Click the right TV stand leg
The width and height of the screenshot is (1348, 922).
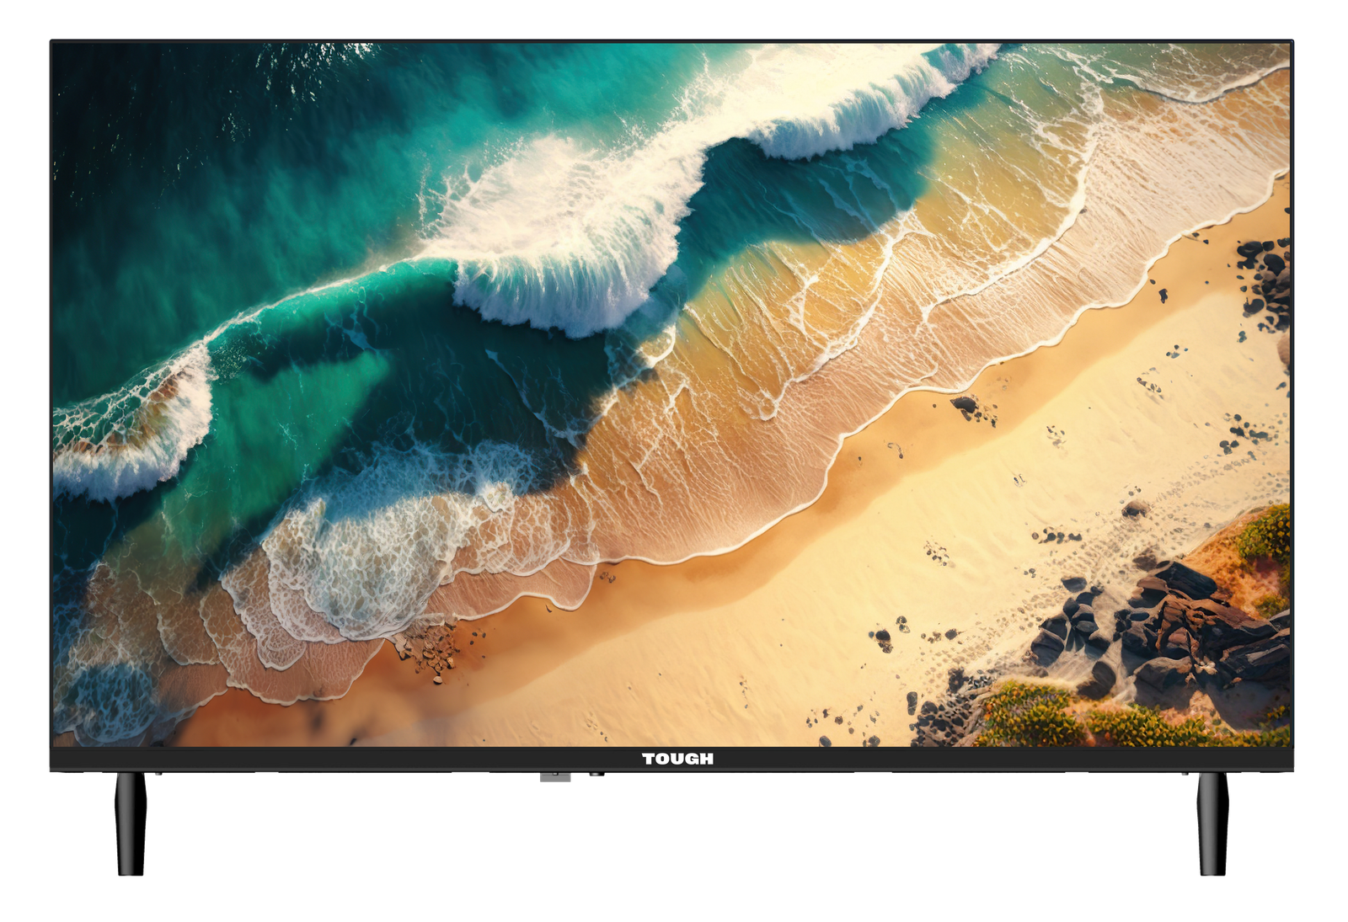tap(1212, 823)
